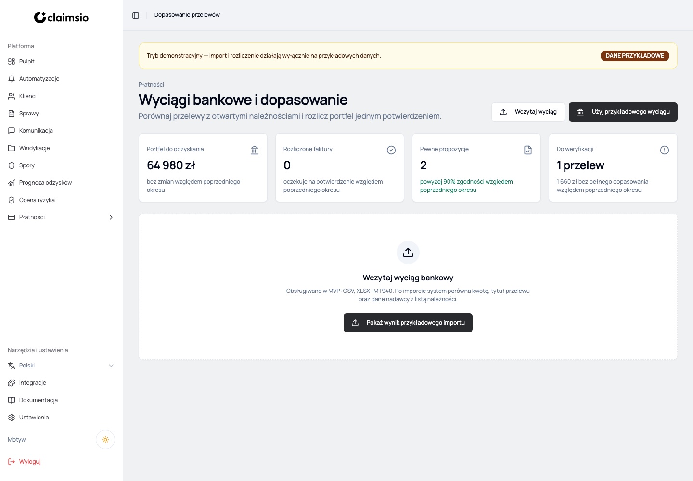Open Dokumentacja link
The width and height of the screenshot is (693, 481).
61,400
